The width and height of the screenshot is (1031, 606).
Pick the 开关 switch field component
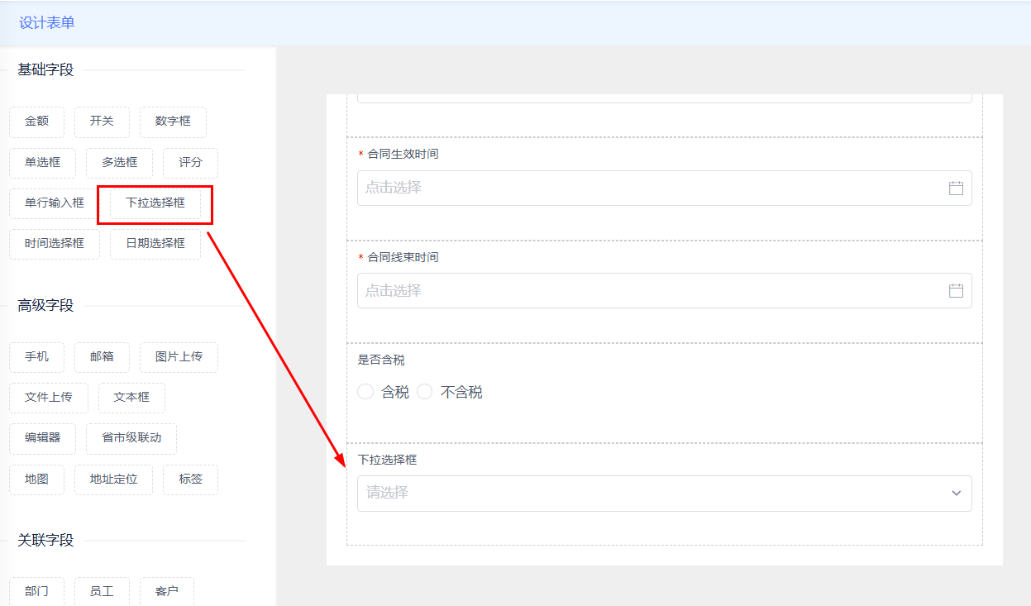click(x=102, y=122)
